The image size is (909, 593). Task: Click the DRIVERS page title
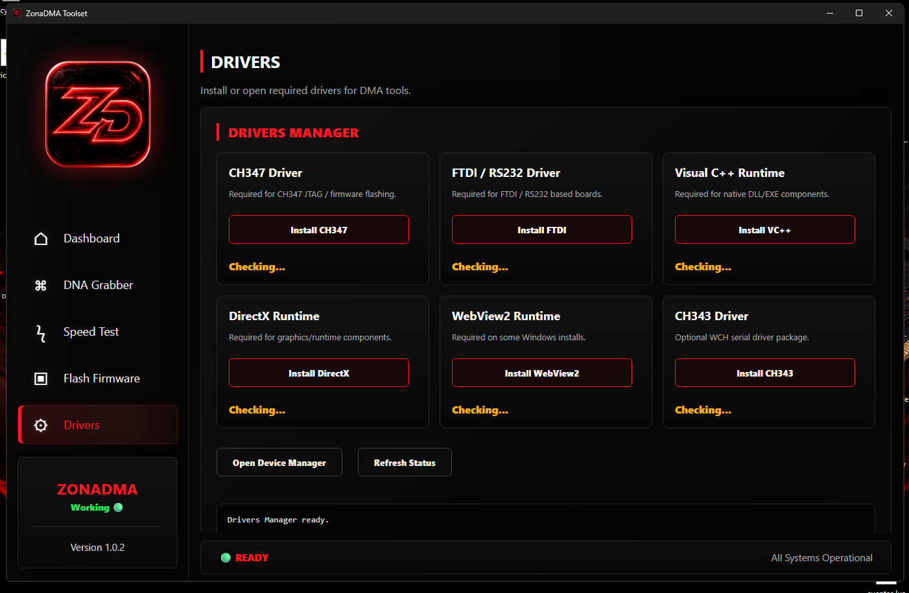[246, 62]
